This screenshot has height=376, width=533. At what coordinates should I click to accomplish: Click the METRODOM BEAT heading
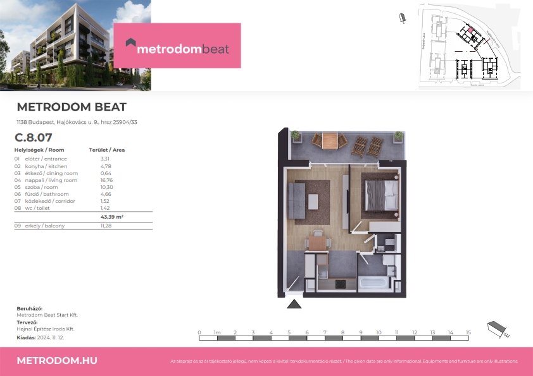point(72,107)
